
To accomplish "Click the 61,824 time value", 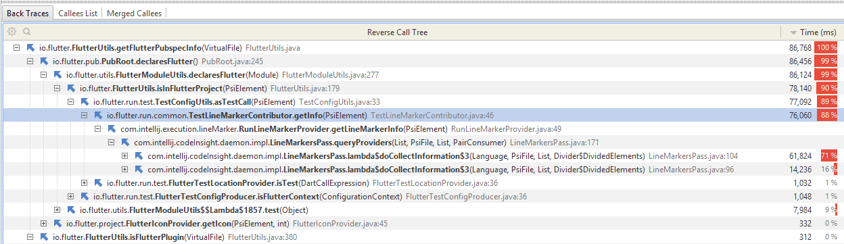I will pos(800,156).
